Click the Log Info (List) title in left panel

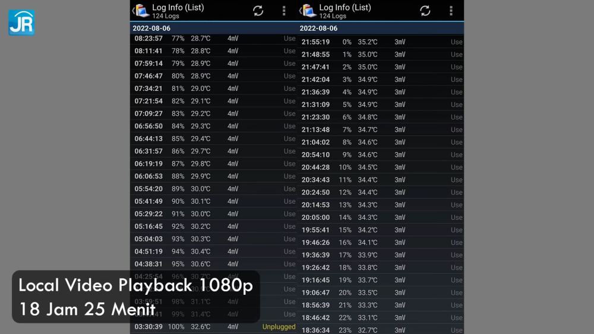click(178, 7)
